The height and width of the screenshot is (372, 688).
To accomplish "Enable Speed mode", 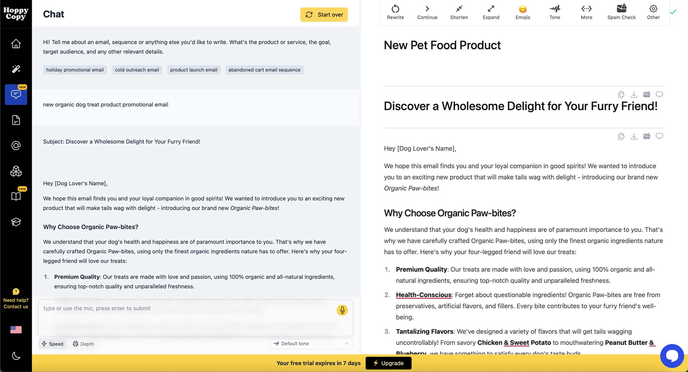I will 53,344.
